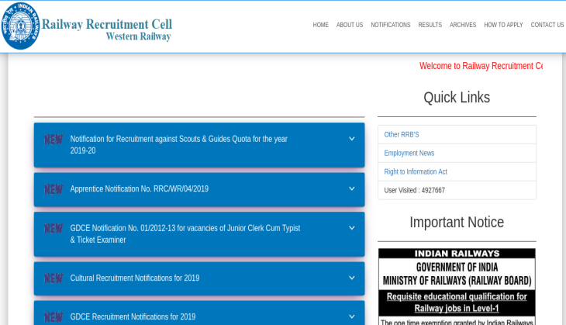
Task: Open the HOME menu item
Action: point(320,25)
